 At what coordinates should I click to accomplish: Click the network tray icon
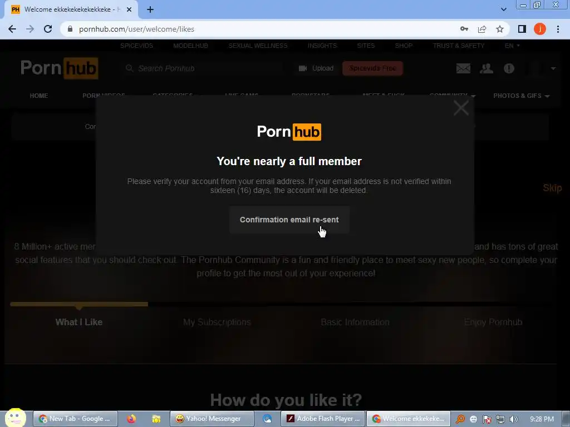tap(500, 419)
